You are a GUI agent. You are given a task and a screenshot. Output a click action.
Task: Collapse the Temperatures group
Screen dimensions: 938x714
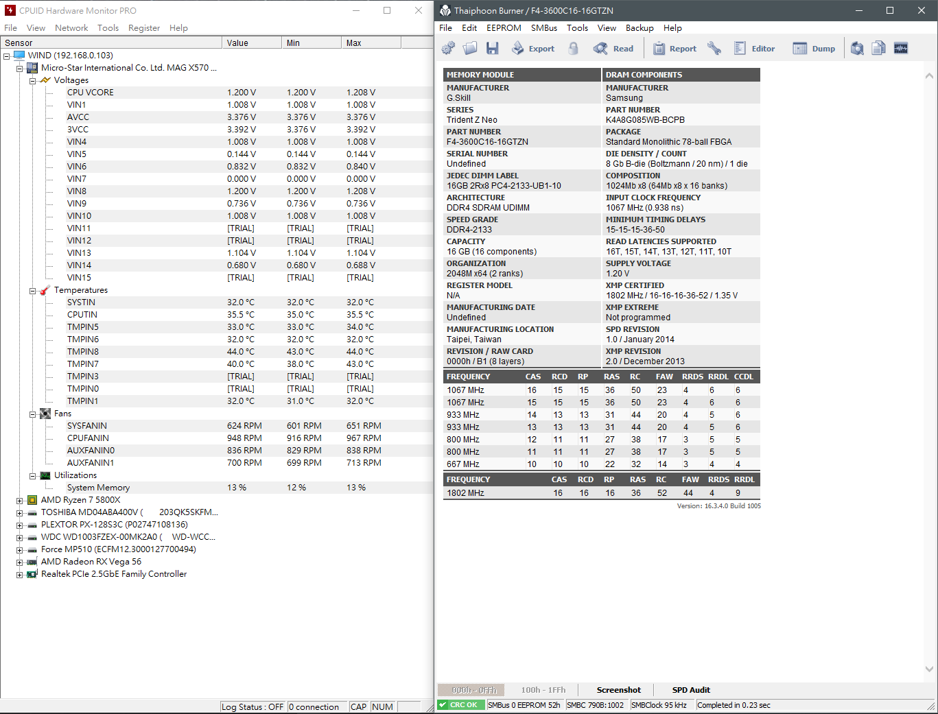(x=32, y=291)
